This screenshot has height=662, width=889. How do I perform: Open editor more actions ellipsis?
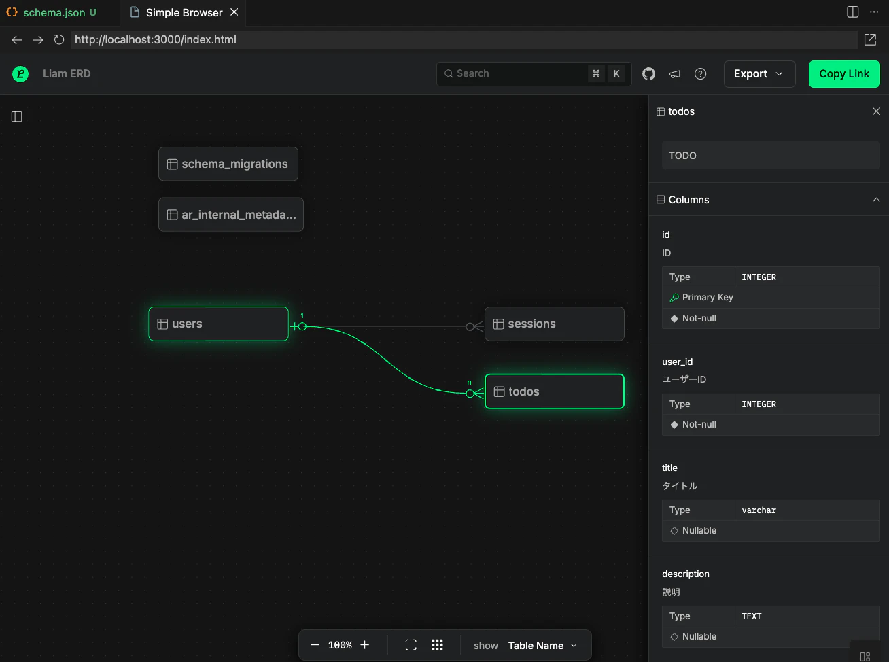874,12
